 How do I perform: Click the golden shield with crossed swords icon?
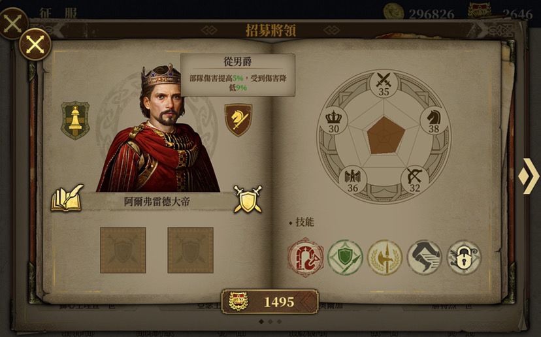248,200
